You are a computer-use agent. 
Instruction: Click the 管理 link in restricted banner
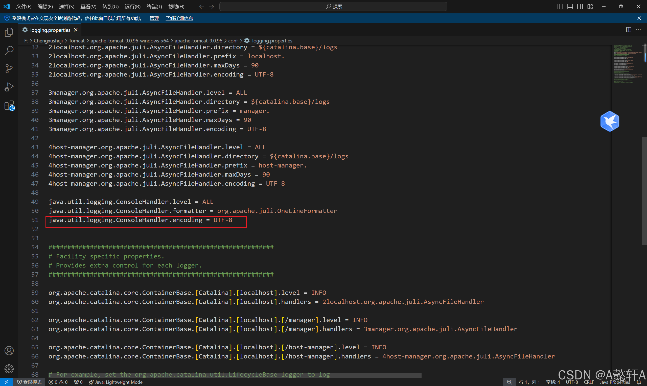[154, 18]
